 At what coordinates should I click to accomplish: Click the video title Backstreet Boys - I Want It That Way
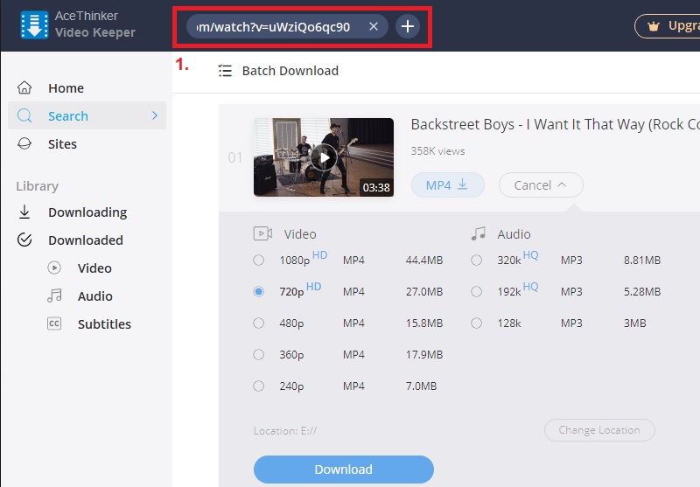[x=555, y=124]
